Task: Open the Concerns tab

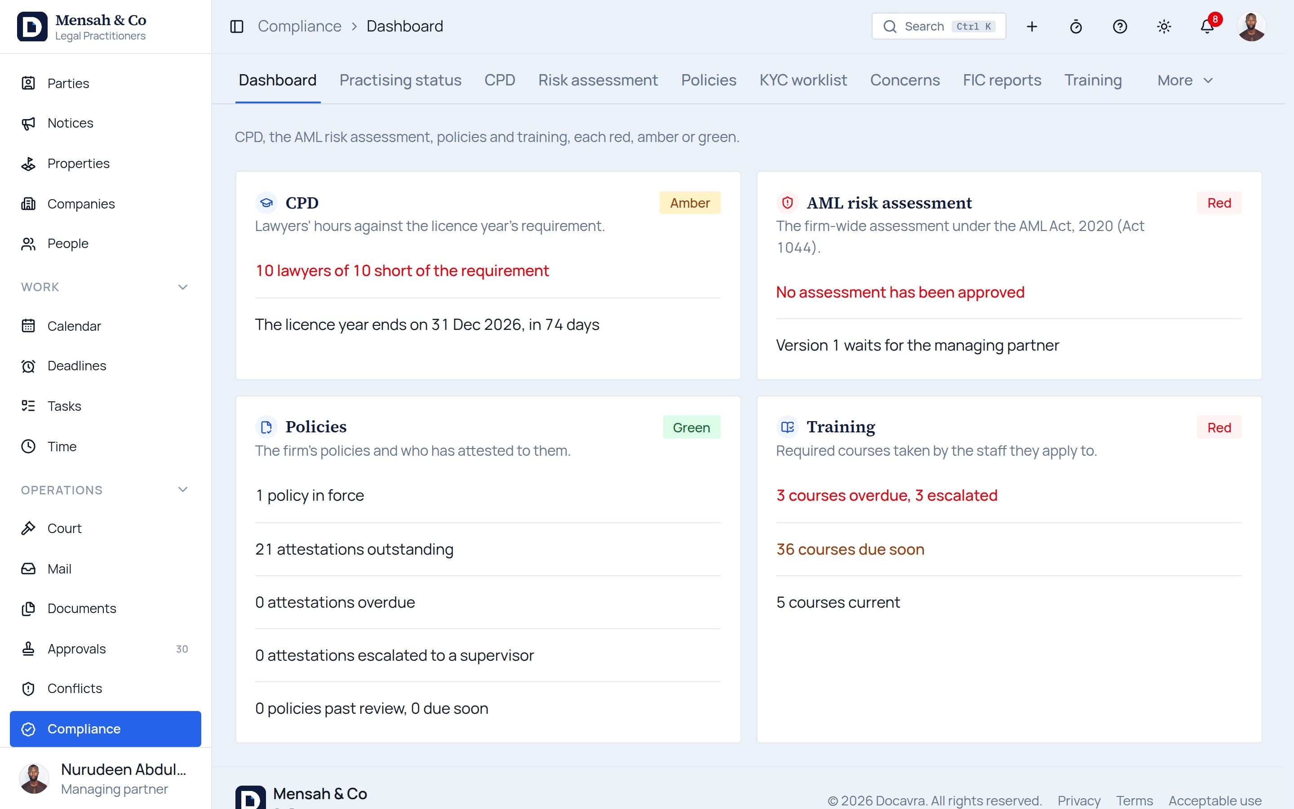Action: click(905, 80)
